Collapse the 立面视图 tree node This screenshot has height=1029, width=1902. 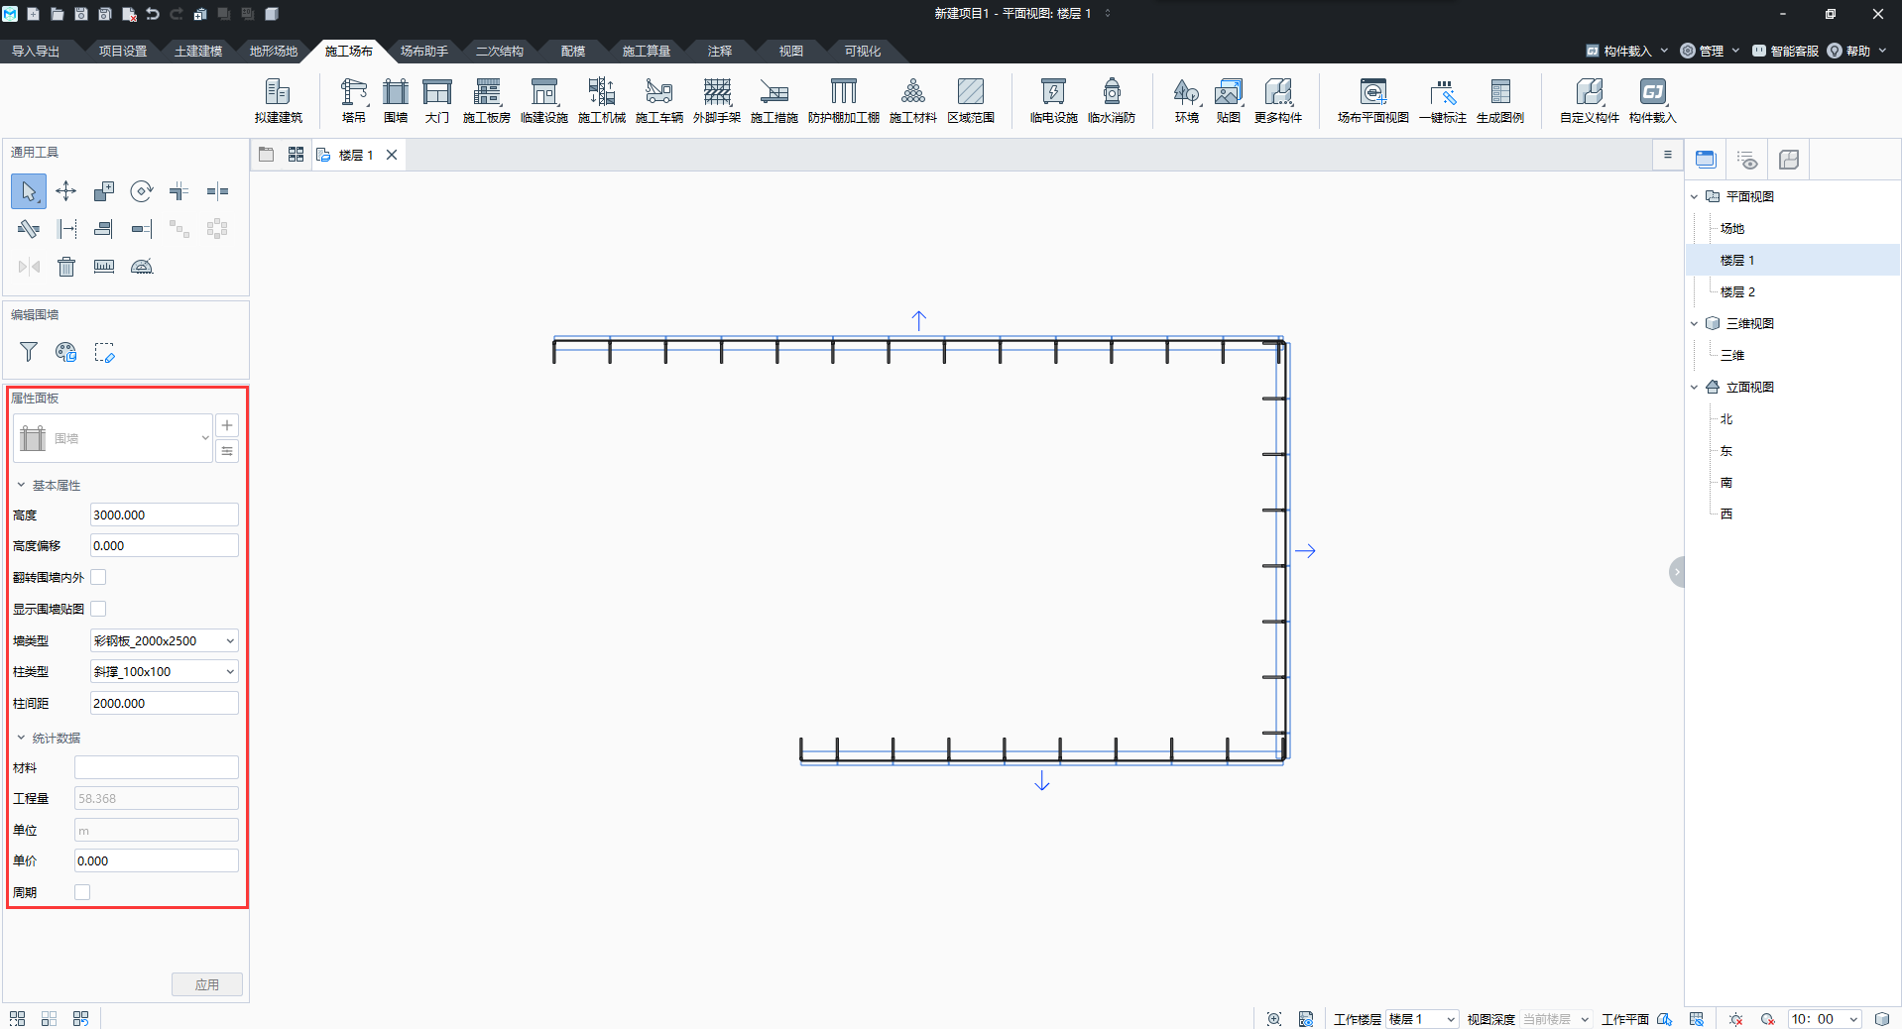1695,387
